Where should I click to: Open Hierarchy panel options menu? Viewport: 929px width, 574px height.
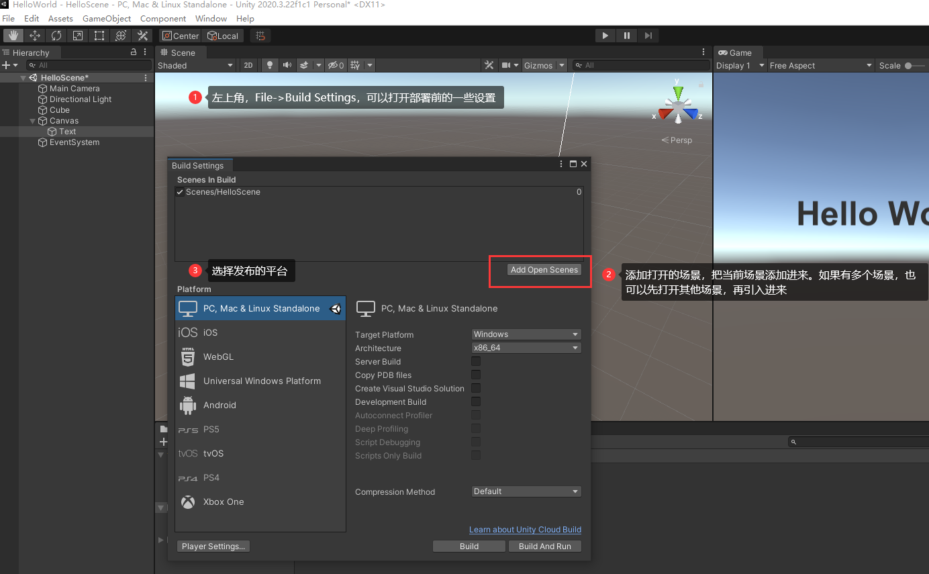tap(146, 52)
